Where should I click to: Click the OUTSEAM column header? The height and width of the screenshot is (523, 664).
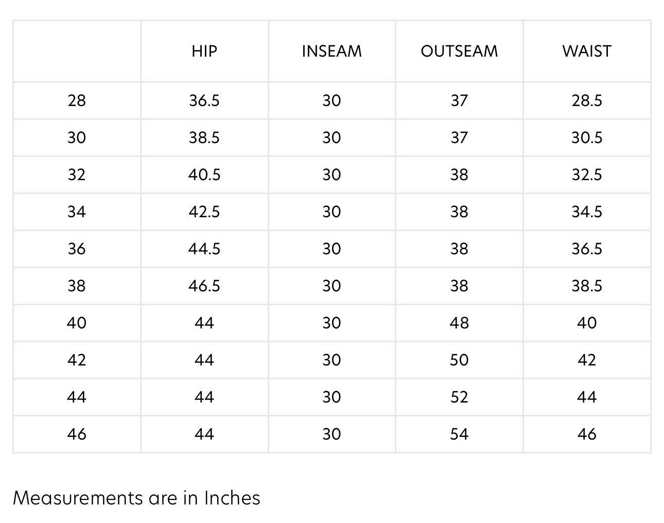pyautogui.click(x=459, y=51)
